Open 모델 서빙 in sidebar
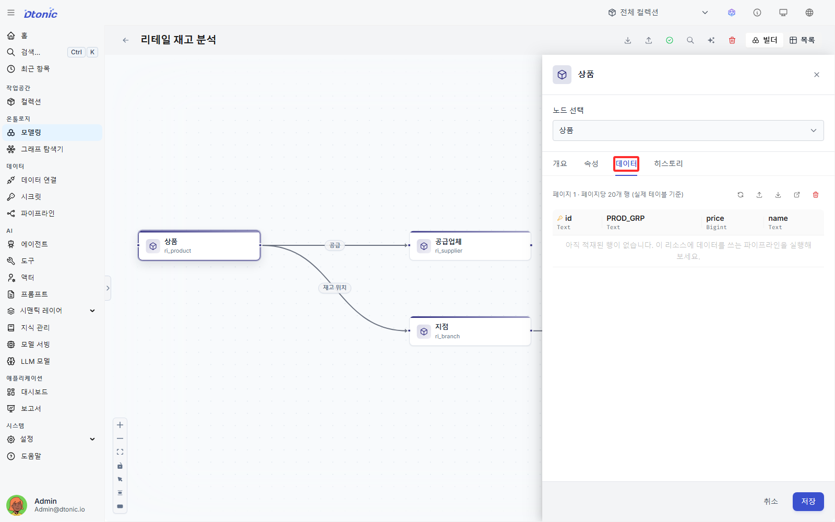This screenshot has width=835, height=522. click(52, 345)
